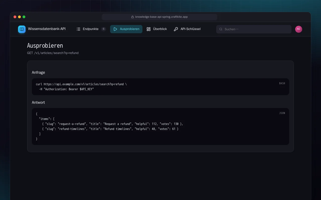This screenshot has width=321, height=200.
Task: Click the Antwort section label
Action: click(38, 102)
